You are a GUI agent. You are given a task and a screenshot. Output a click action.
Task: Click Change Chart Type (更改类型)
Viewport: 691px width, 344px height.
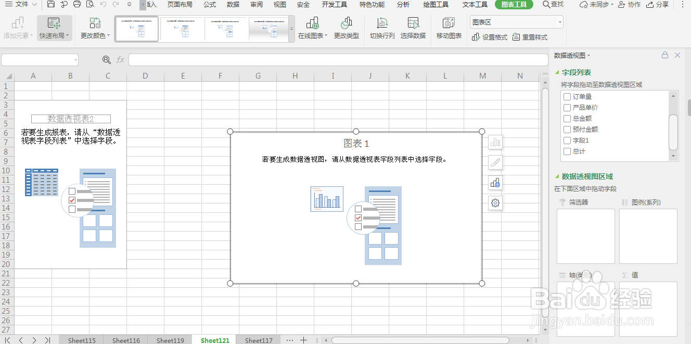coord(347,28)
